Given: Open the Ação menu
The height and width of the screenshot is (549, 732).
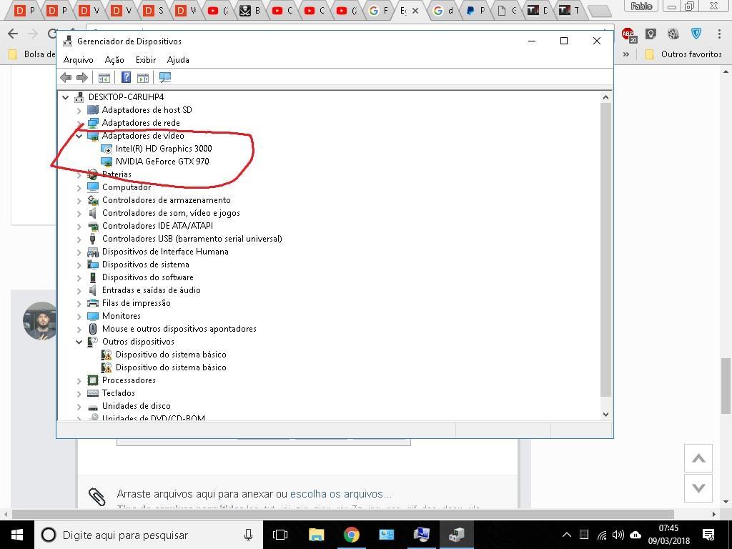Looking at the screenshot, I should pyautogui.click(x=114, y=60).
